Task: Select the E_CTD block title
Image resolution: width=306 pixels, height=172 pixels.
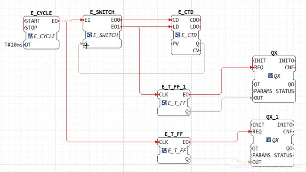Action: (186, 12)
